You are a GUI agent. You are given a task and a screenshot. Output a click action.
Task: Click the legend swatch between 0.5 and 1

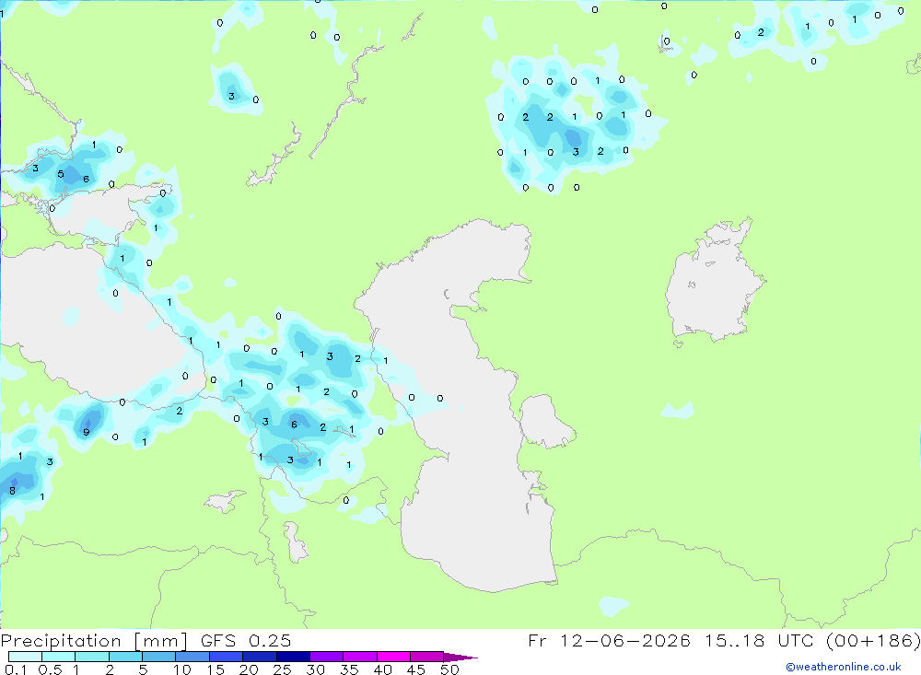(x=59, y=657)
